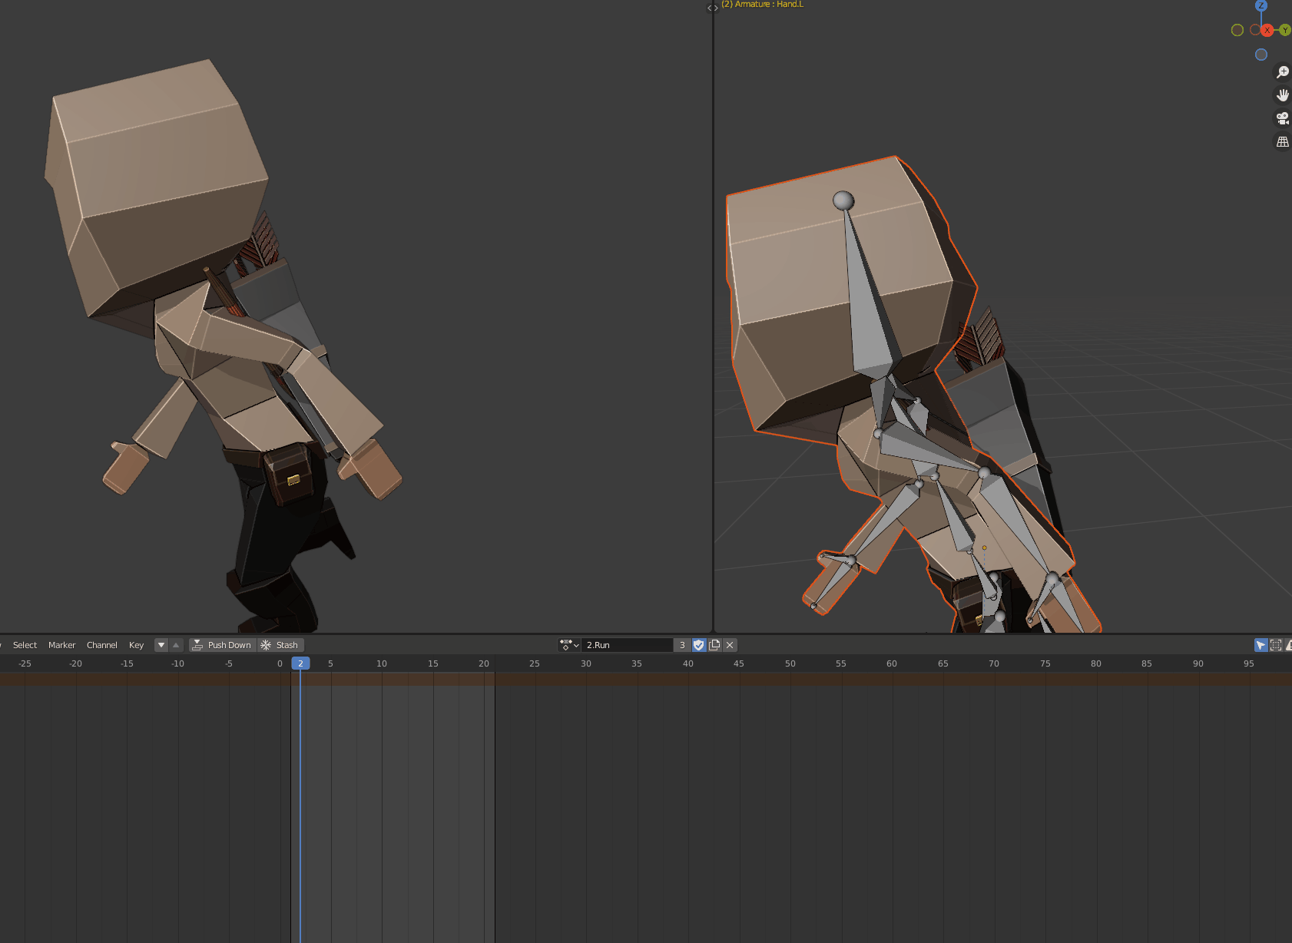This screenshot has height=943, width=1292.
Task: Unlink the 2.Run action with X icon
Action: coord(729,645)
